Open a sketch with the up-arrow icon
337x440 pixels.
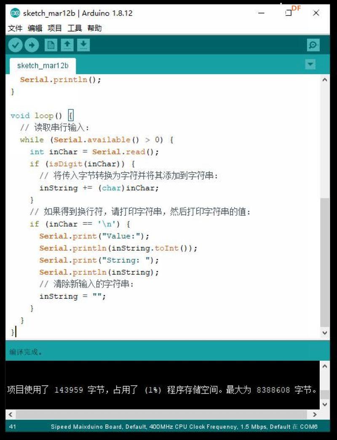[67, 45]
